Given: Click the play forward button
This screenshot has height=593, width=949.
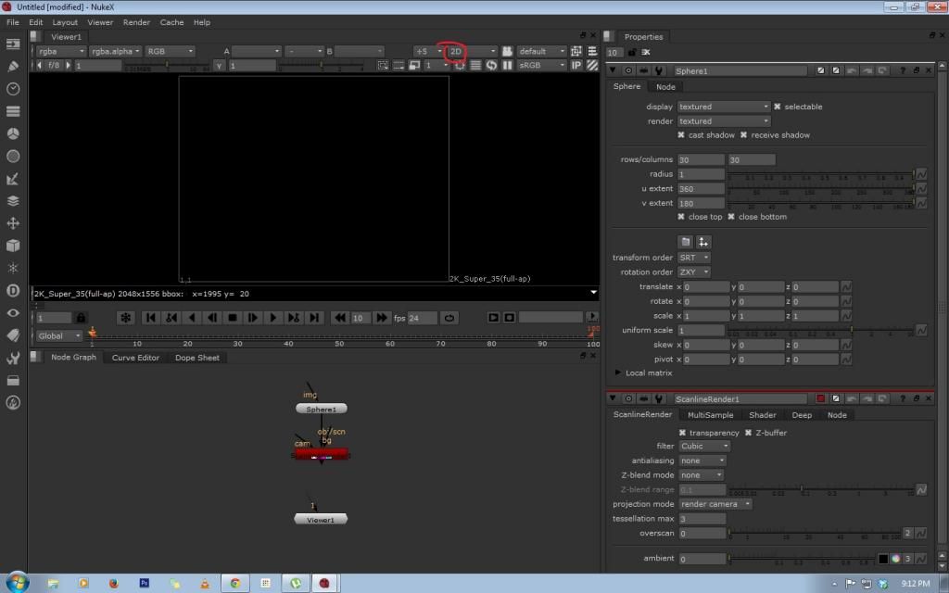Looking at the screenshot, I should (272, 318).
